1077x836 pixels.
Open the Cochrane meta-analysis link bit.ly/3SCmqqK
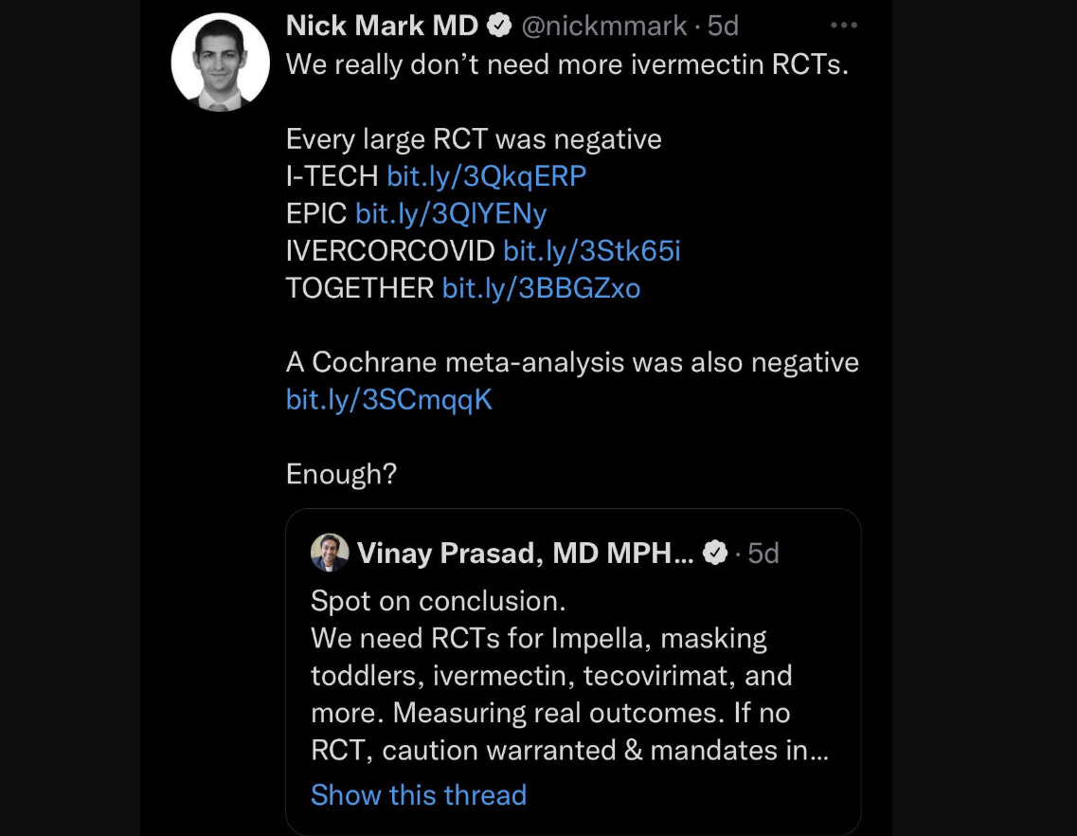pos(388,399)
